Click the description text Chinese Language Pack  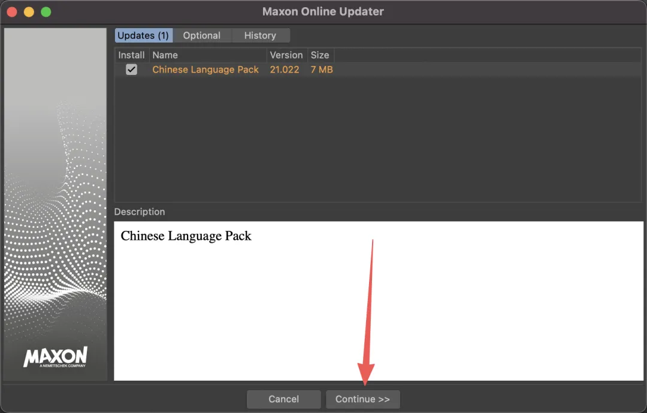[186, 236]
